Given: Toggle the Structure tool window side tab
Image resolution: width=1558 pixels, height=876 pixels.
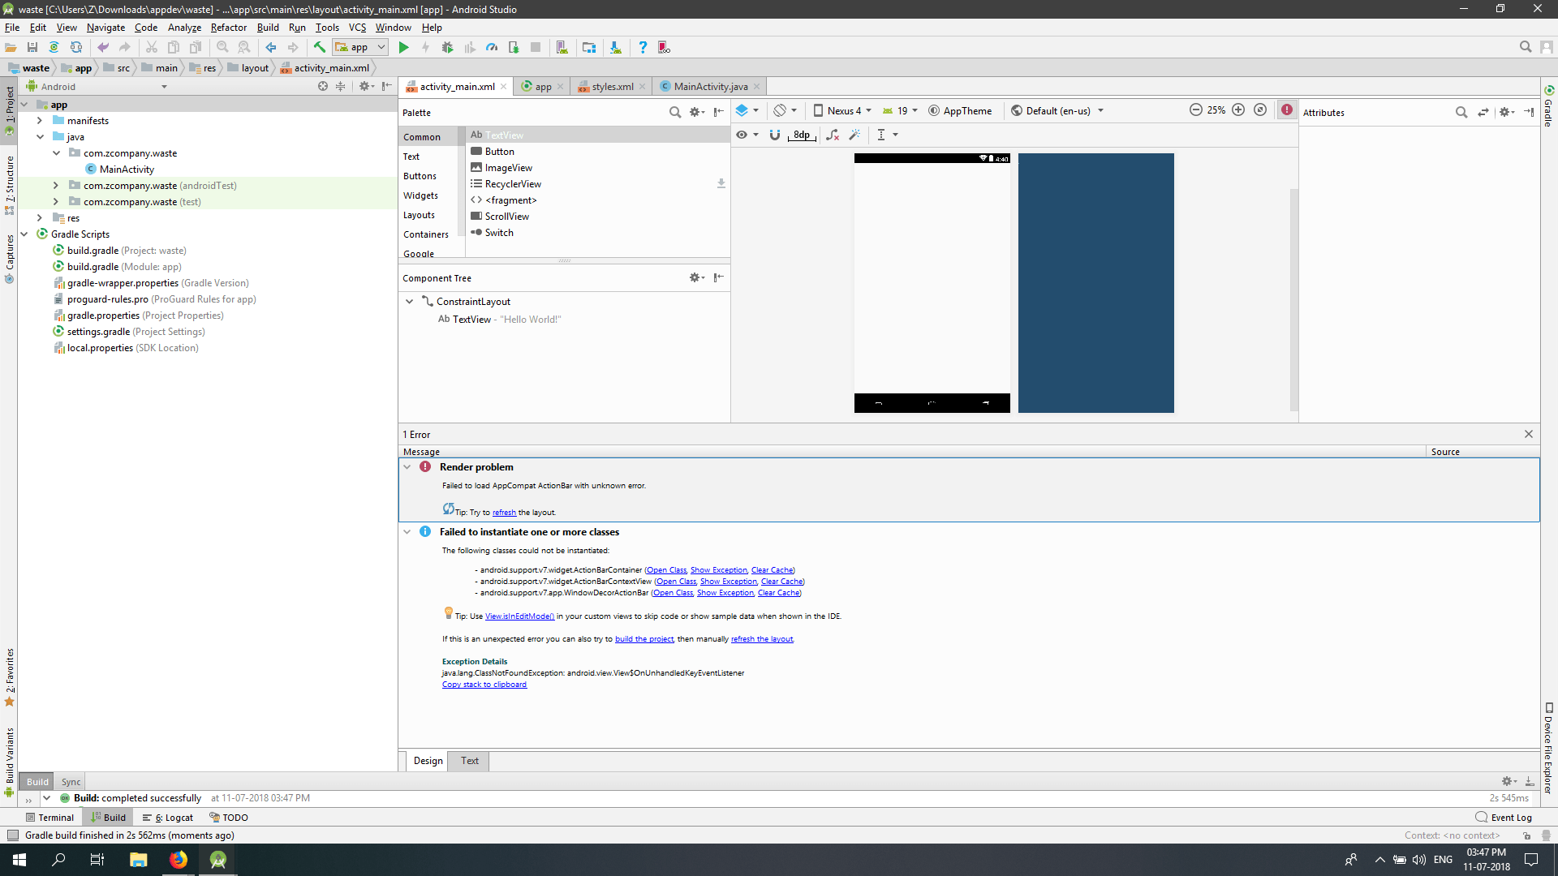Looking at the screenshot, I should [10, 185].
